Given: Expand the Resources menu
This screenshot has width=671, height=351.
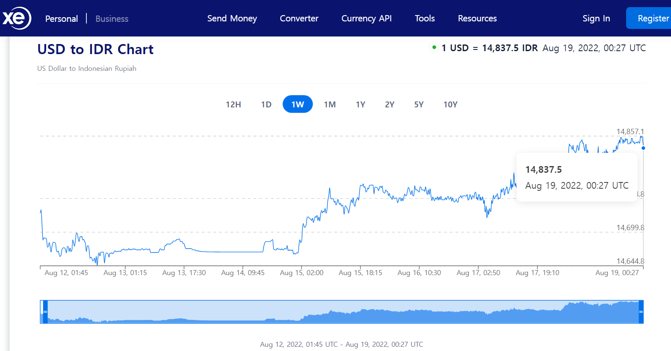Looking at the screenshot, I should (477, 18).
